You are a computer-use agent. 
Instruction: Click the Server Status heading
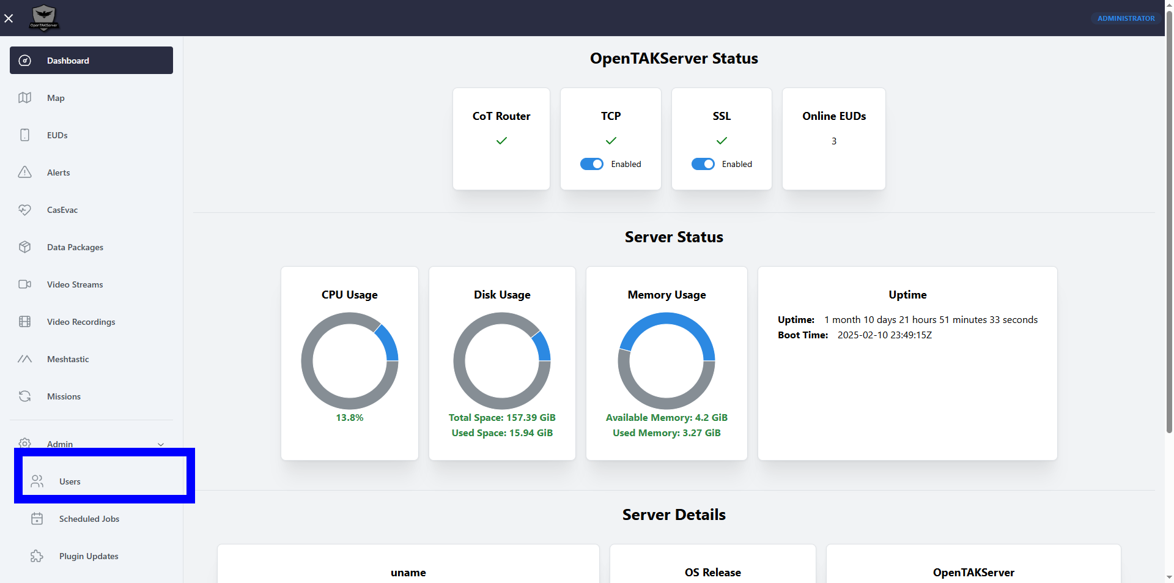click(674, 237)
